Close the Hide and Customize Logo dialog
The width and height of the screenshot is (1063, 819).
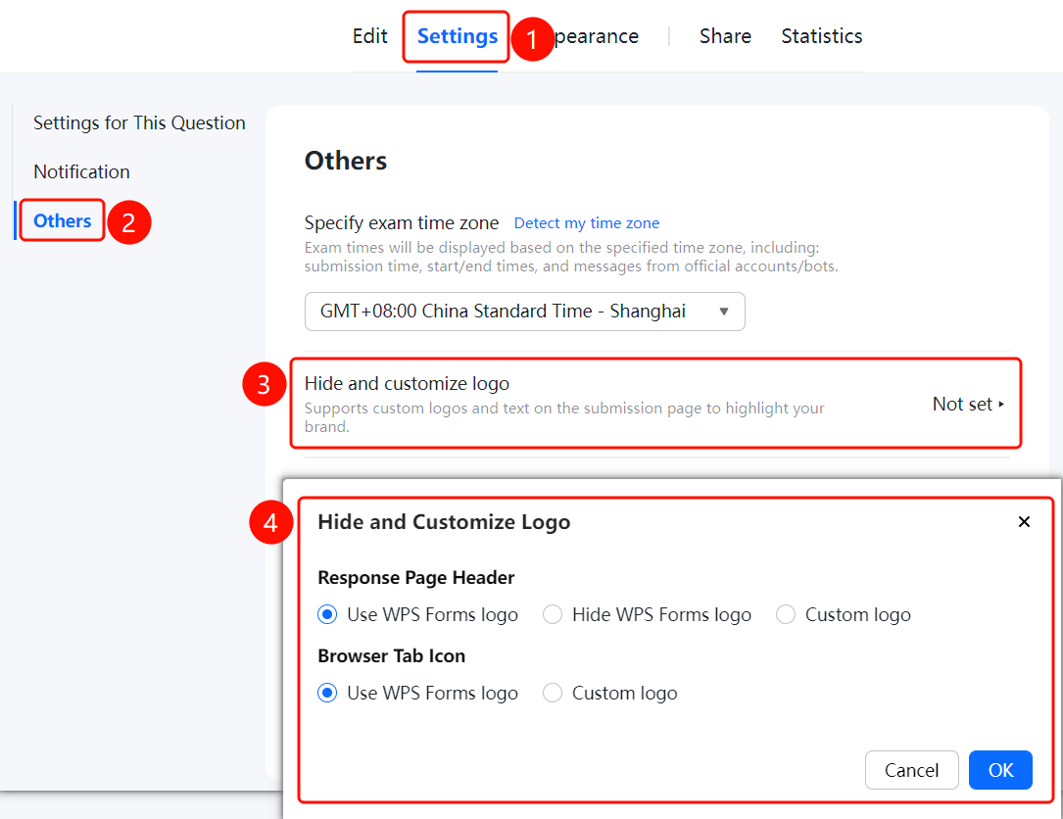tap(1024, 521)
